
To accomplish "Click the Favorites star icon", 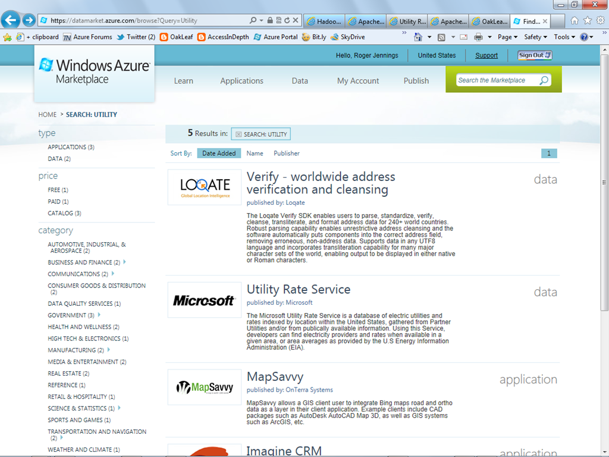I will click(588, 21).
